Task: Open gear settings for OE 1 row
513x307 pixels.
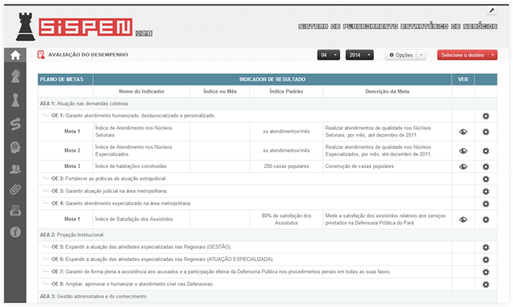Action: (x=486, y=116)
